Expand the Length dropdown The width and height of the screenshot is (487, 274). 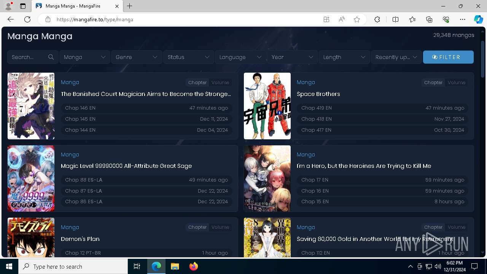coord(344,57)
